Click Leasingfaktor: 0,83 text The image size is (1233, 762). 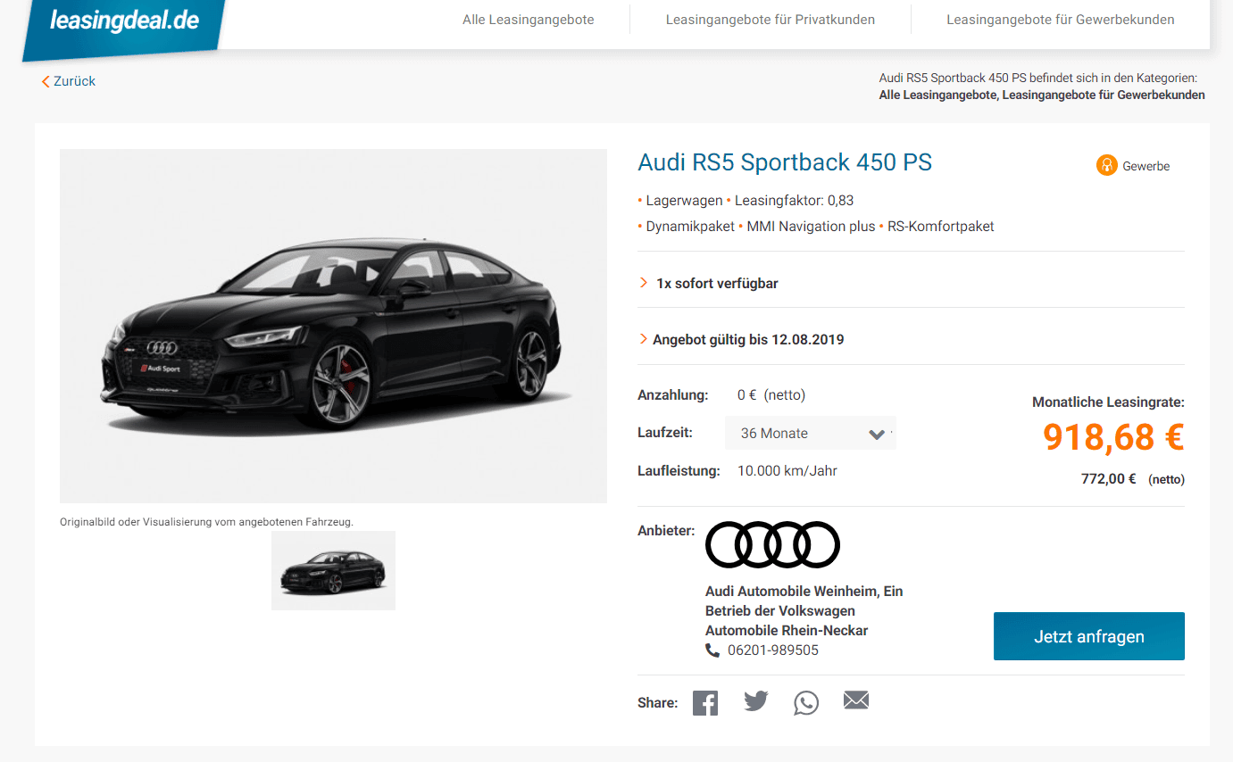coord(794,201)
